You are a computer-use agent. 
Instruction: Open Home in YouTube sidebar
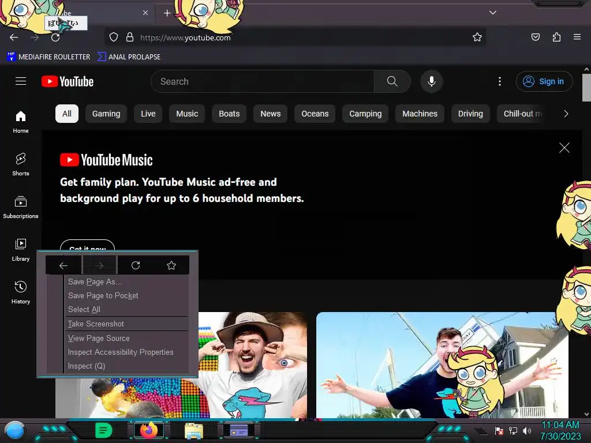[x=21, y=122]
